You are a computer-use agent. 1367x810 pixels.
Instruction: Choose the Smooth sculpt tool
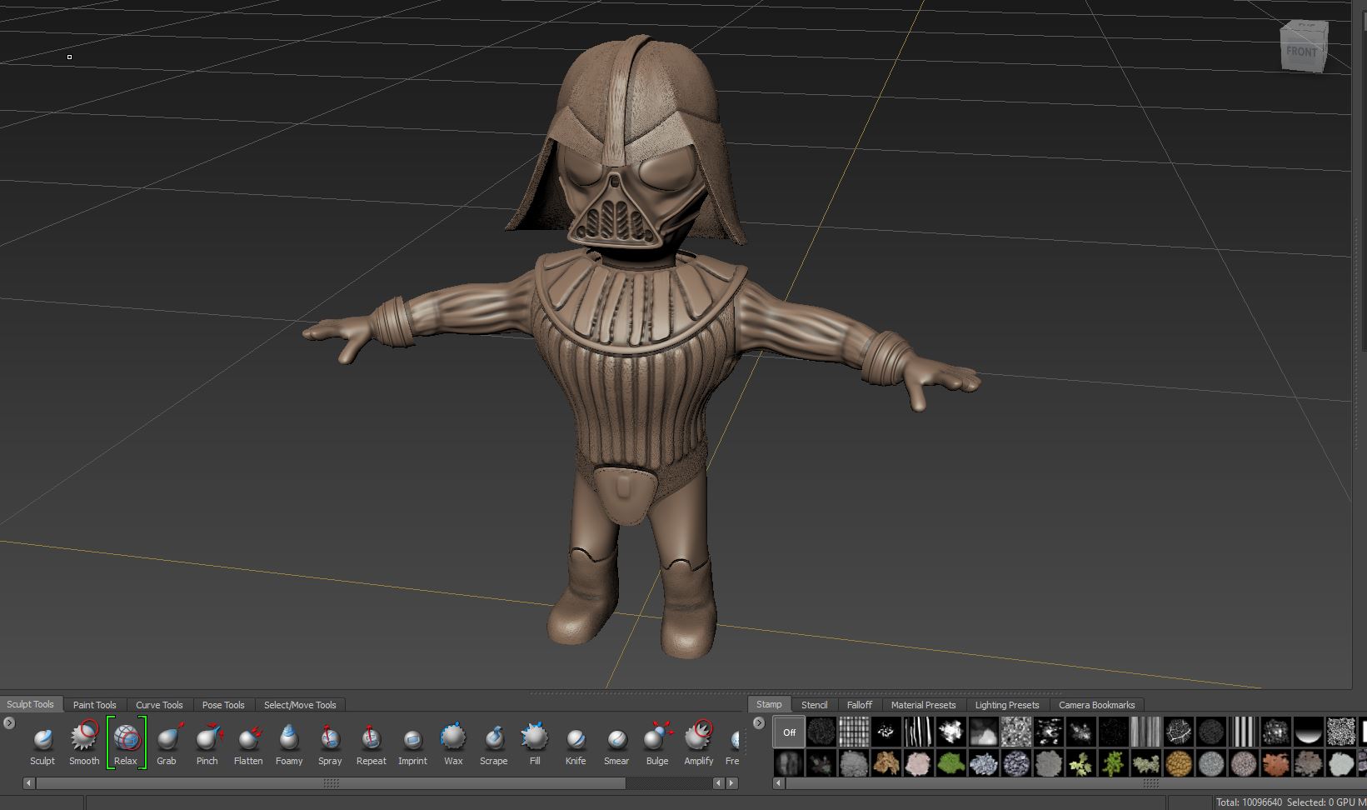pyautogui.click(x=84, y=738)
